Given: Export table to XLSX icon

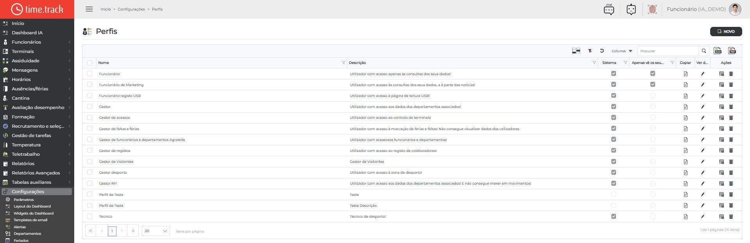Looking at the screenshot, I should coord(718,51).
